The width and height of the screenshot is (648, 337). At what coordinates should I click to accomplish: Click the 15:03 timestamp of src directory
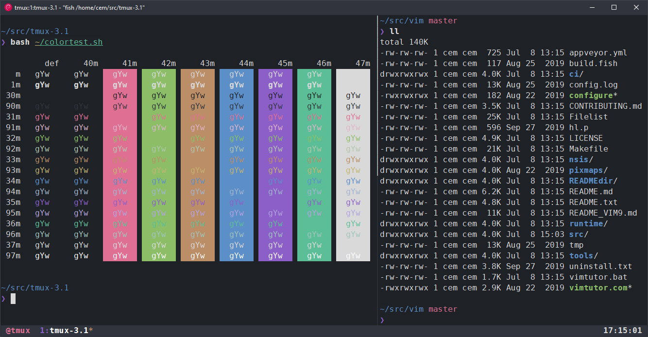tap(552, 235)
